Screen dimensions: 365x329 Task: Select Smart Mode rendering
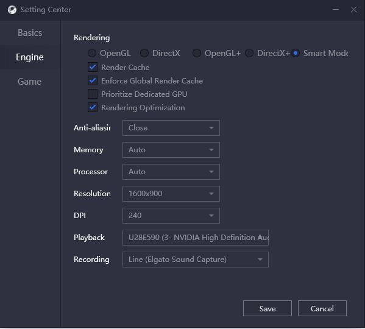coord(296,53)
